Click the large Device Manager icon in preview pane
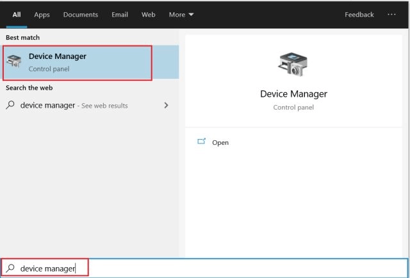 pos(293,65)
